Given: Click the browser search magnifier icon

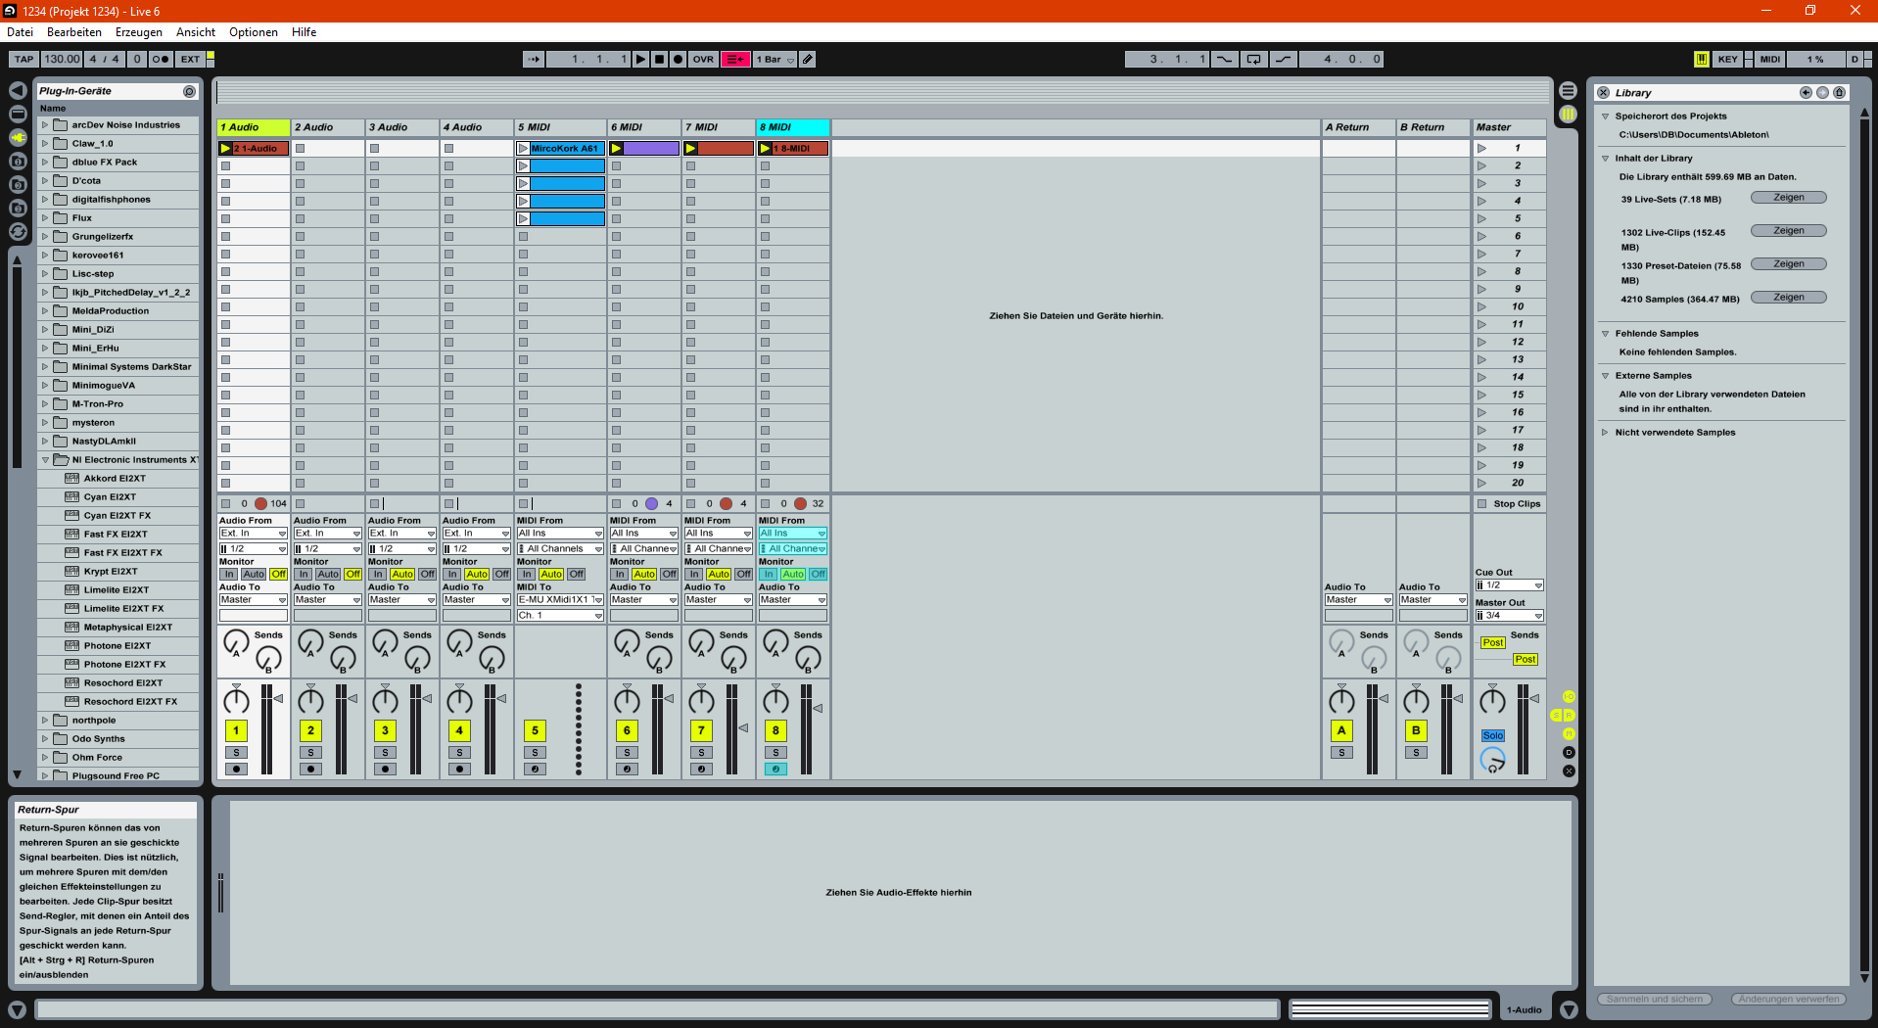Looking at the screenshot, I should click(190, 91).
